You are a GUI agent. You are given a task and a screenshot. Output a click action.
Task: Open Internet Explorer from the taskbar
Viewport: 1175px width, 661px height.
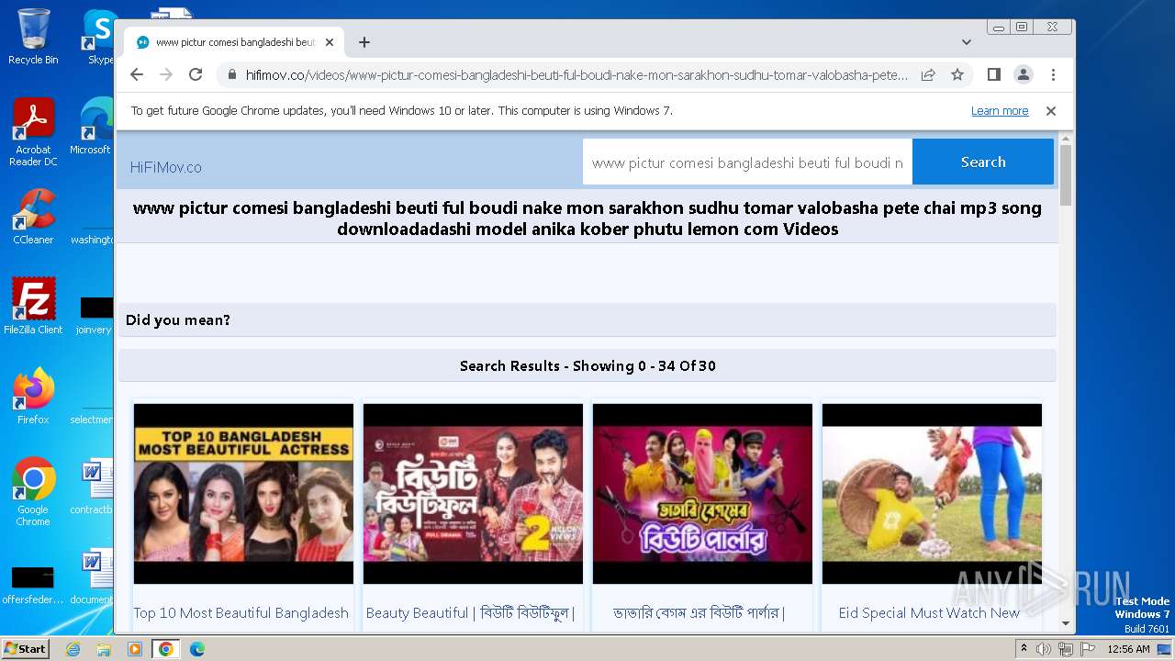pyautogui.click(x=73, y=649)
